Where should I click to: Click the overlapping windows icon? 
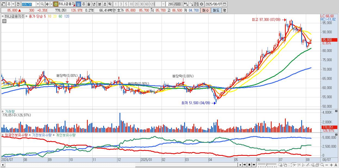(285, 165)
